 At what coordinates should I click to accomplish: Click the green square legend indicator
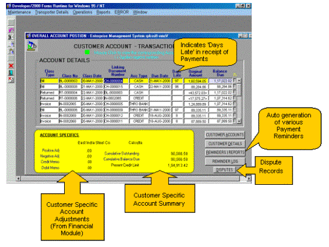coord(87,52)
